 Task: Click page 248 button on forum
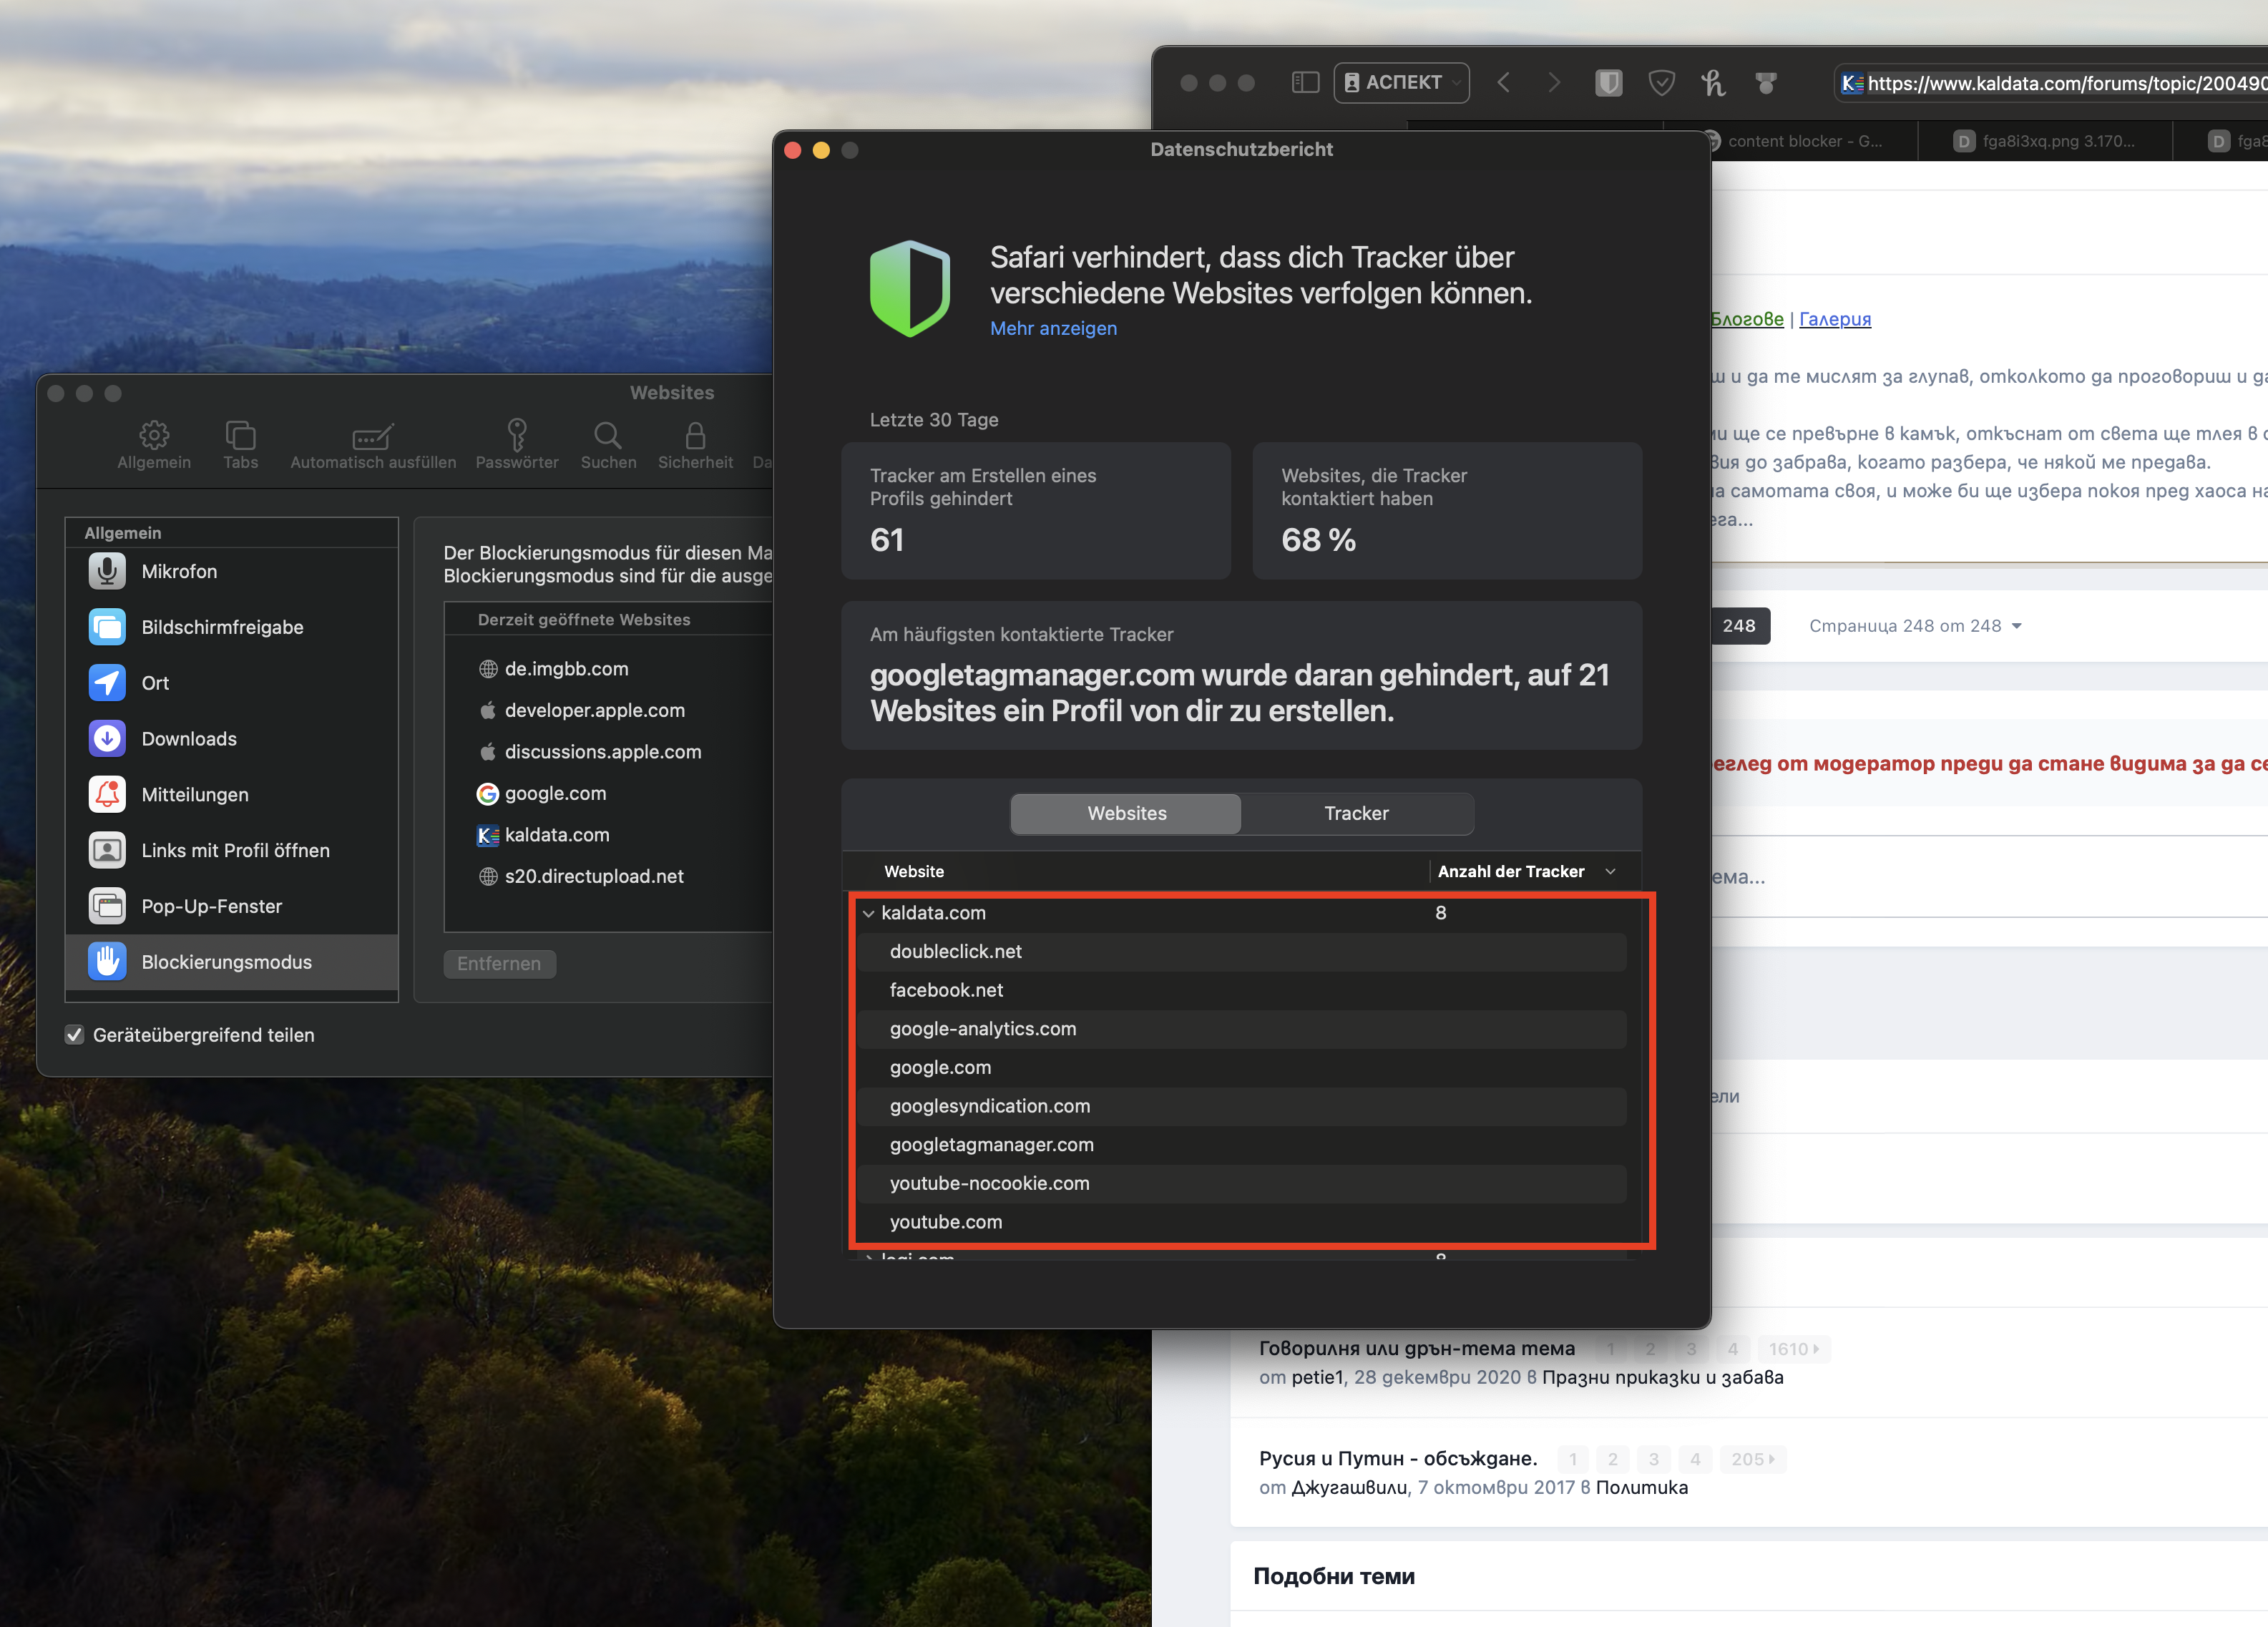coord(1739,626)
